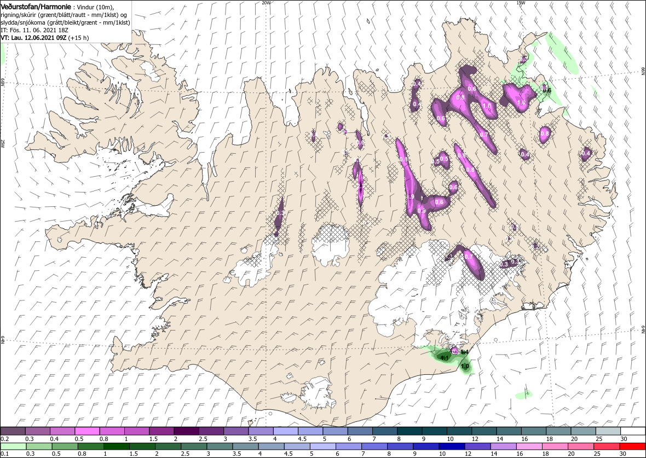Viewport: 646px width, 458px height.
Task: Select the lower legend swatch labeled 2.5
Action: (194, 447)
